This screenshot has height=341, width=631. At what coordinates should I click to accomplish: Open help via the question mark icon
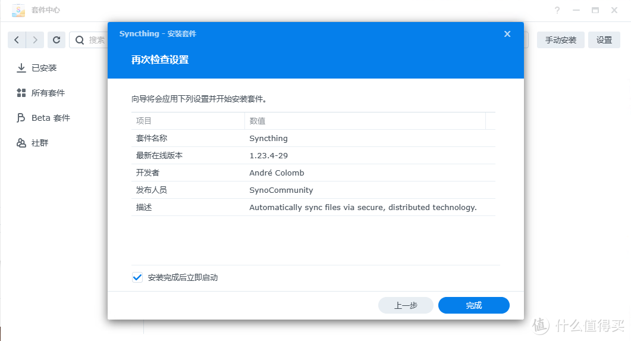pyautogui.click(x=557, y=10)
